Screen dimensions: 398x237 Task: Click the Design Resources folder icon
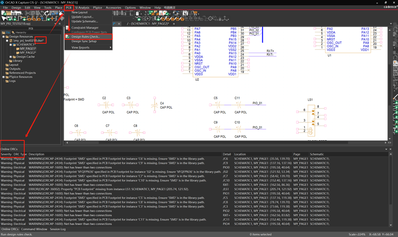(x=7, y=36)
